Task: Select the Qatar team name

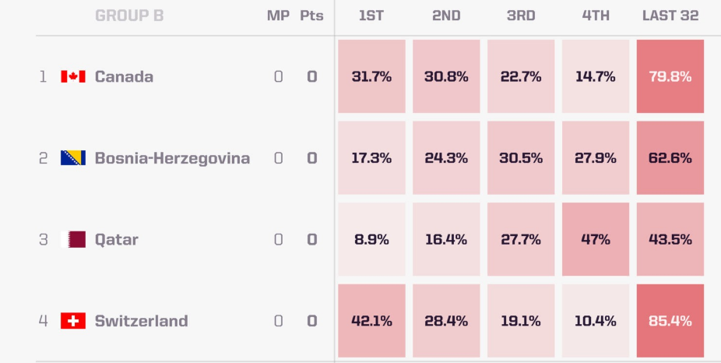Action: [x=116, y=240]
